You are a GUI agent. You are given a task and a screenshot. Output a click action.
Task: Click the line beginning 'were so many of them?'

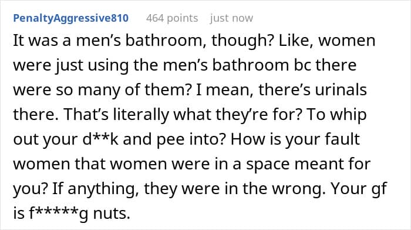tap(190, 90)
